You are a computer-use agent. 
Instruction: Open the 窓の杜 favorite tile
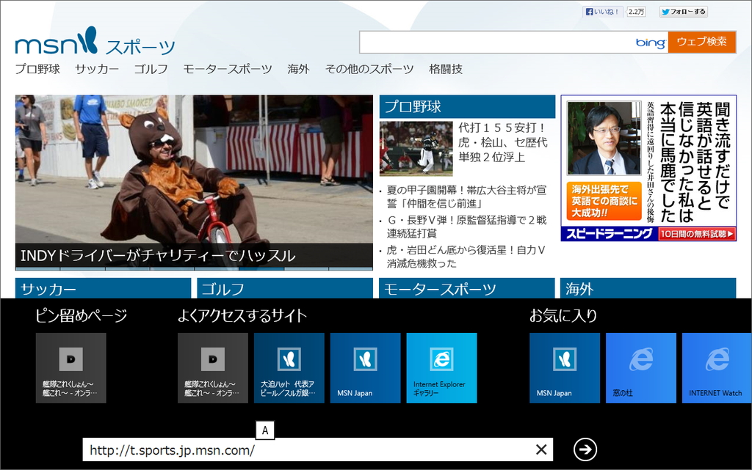pyautogui.click(x=640, y=367)
